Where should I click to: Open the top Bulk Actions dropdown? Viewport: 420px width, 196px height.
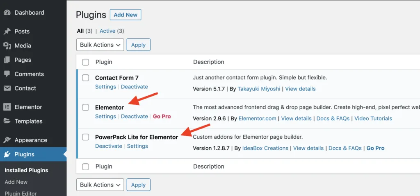(100, 45)
